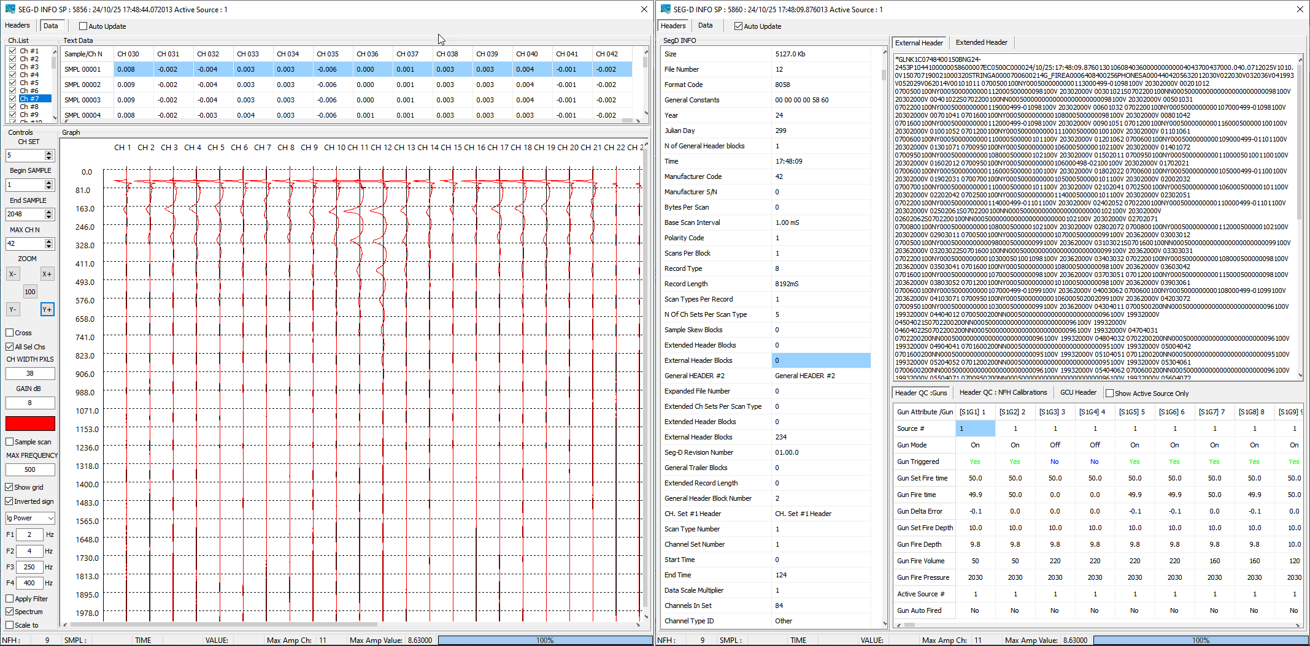1310x646 pixels.
Task: Click the Y+ zoom button
Action: [x=47, y=310]
